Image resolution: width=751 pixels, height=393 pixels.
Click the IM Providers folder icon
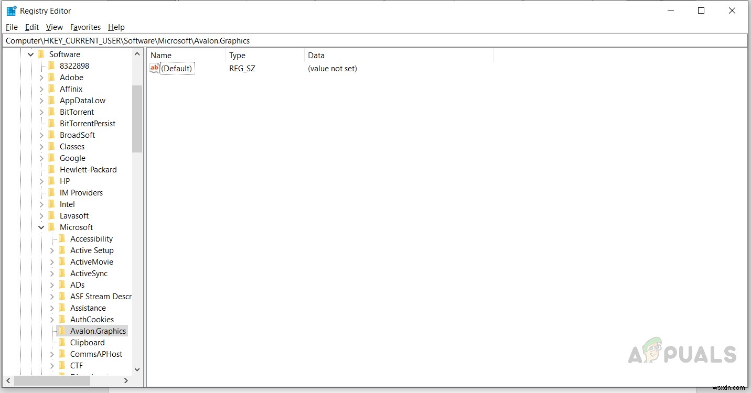pyautogui.click(x=51, y=192)
